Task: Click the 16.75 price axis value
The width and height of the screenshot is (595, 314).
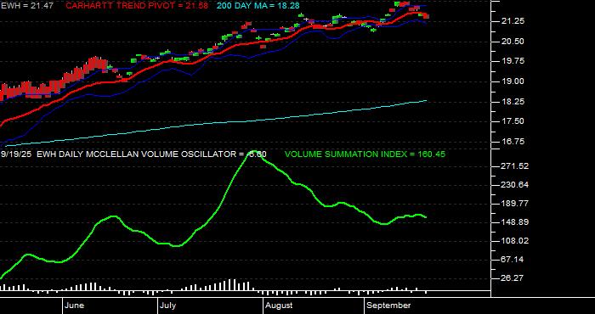Action: pyautogui.click(x=513, y=141)
